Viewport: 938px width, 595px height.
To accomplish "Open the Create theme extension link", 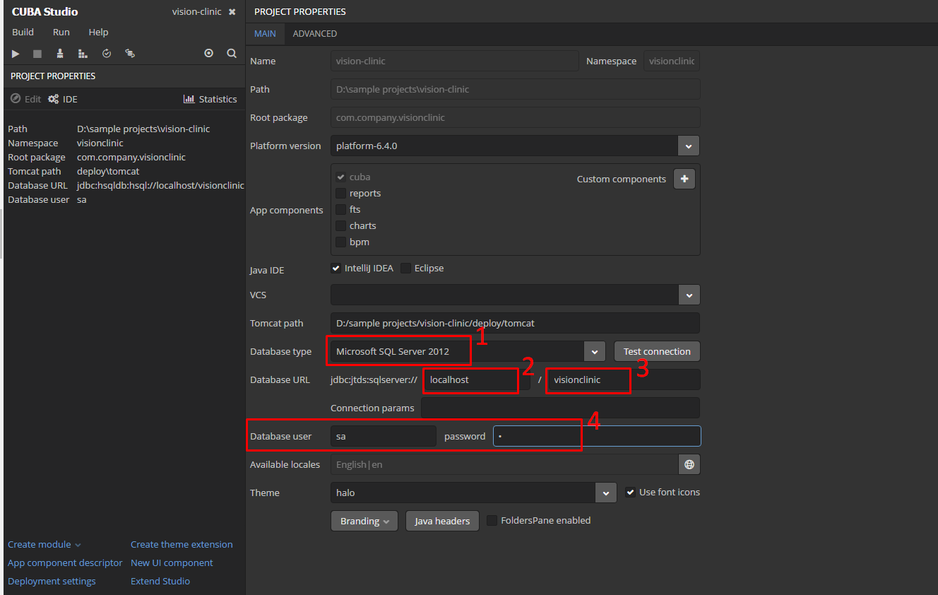I will tap(182, 544).
